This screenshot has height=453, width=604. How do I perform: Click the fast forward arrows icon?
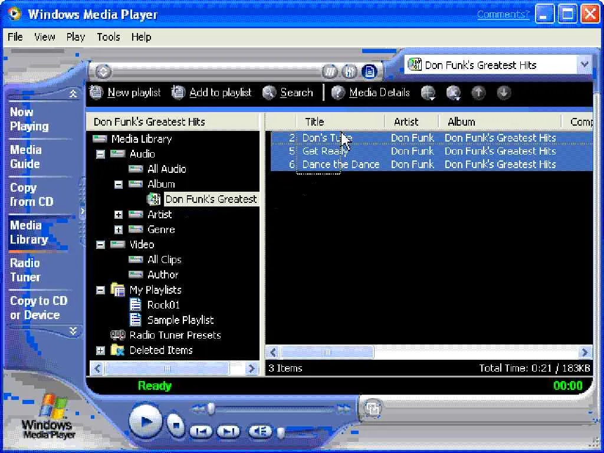pos(343,409)
